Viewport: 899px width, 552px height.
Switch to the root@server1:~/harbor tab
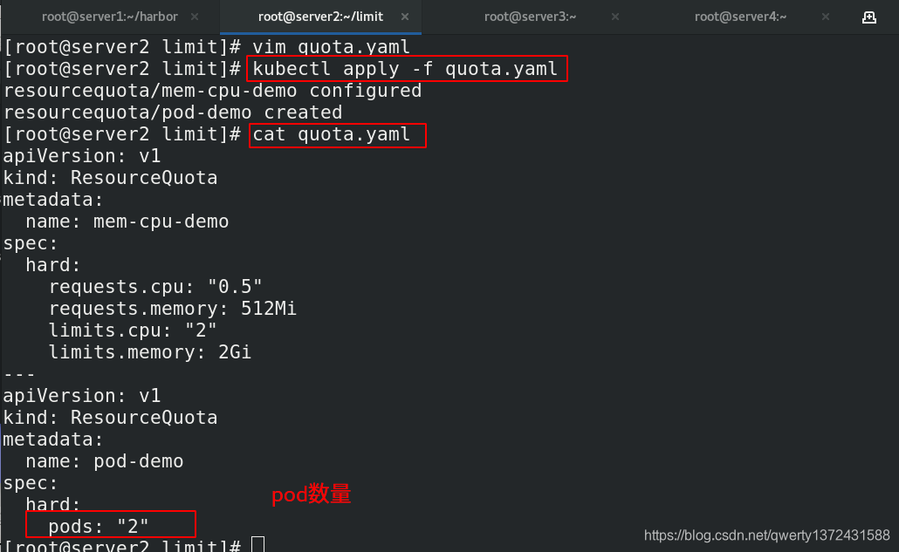click(109, 17)
